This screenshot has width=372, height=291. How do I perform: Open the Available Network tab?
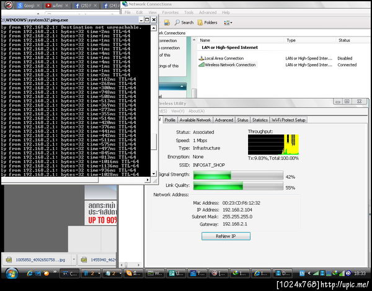tap(195, 120)
